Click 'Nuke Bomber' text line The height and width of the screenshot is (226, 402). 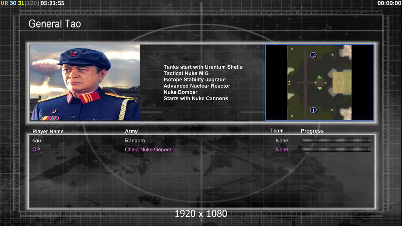pyautogui.click(x=181, y=92)
